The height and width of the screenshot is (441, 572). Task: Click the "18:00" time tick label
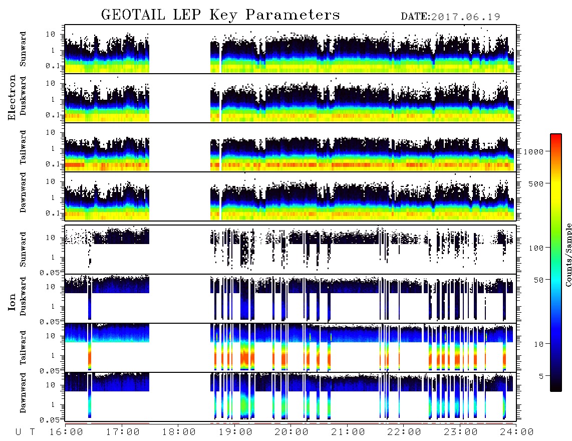[x=179, y=432]
